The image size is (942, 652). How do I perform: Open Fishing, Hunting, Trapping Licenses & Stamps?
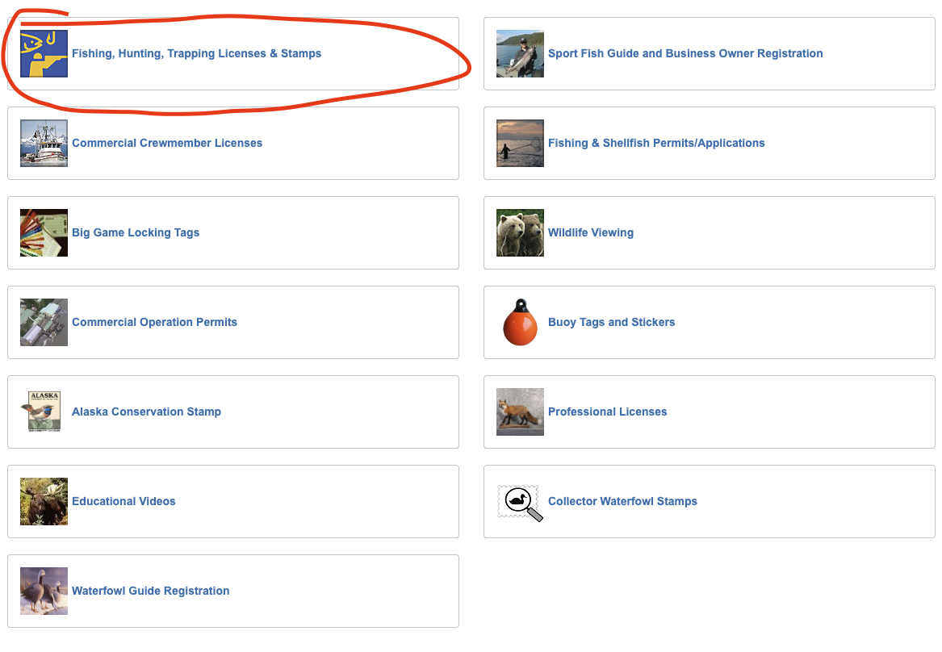pyautogui.click(x=196, y=54)
